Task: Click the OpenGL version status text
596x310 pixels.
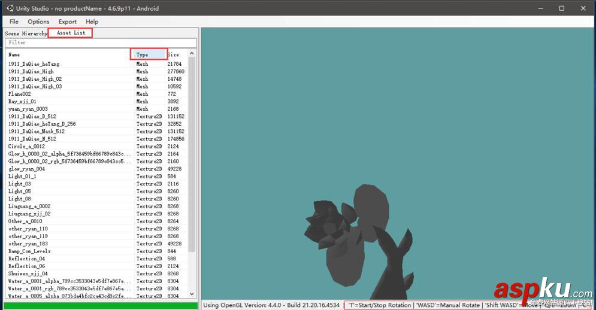Action: point(271,305)
